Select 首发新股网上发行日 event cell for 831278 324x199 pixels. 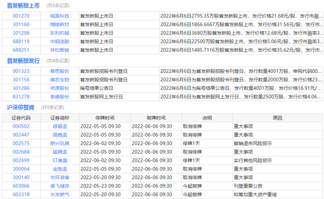click(119, 96)
